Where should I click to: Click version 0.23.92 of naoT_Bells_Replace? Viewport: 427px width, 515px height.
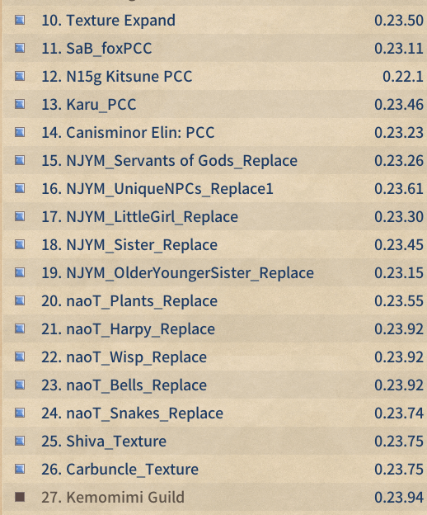pos(399,385)
